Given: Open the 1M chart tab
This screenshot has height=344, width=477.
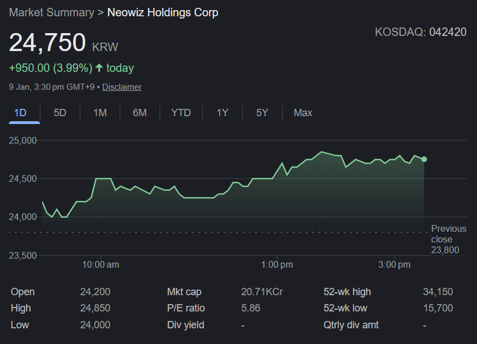Looking at the screenshot, I should 100,113.
